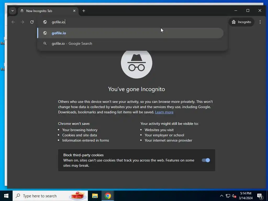Open a new tab with plus button

click(x=83, y=11)
